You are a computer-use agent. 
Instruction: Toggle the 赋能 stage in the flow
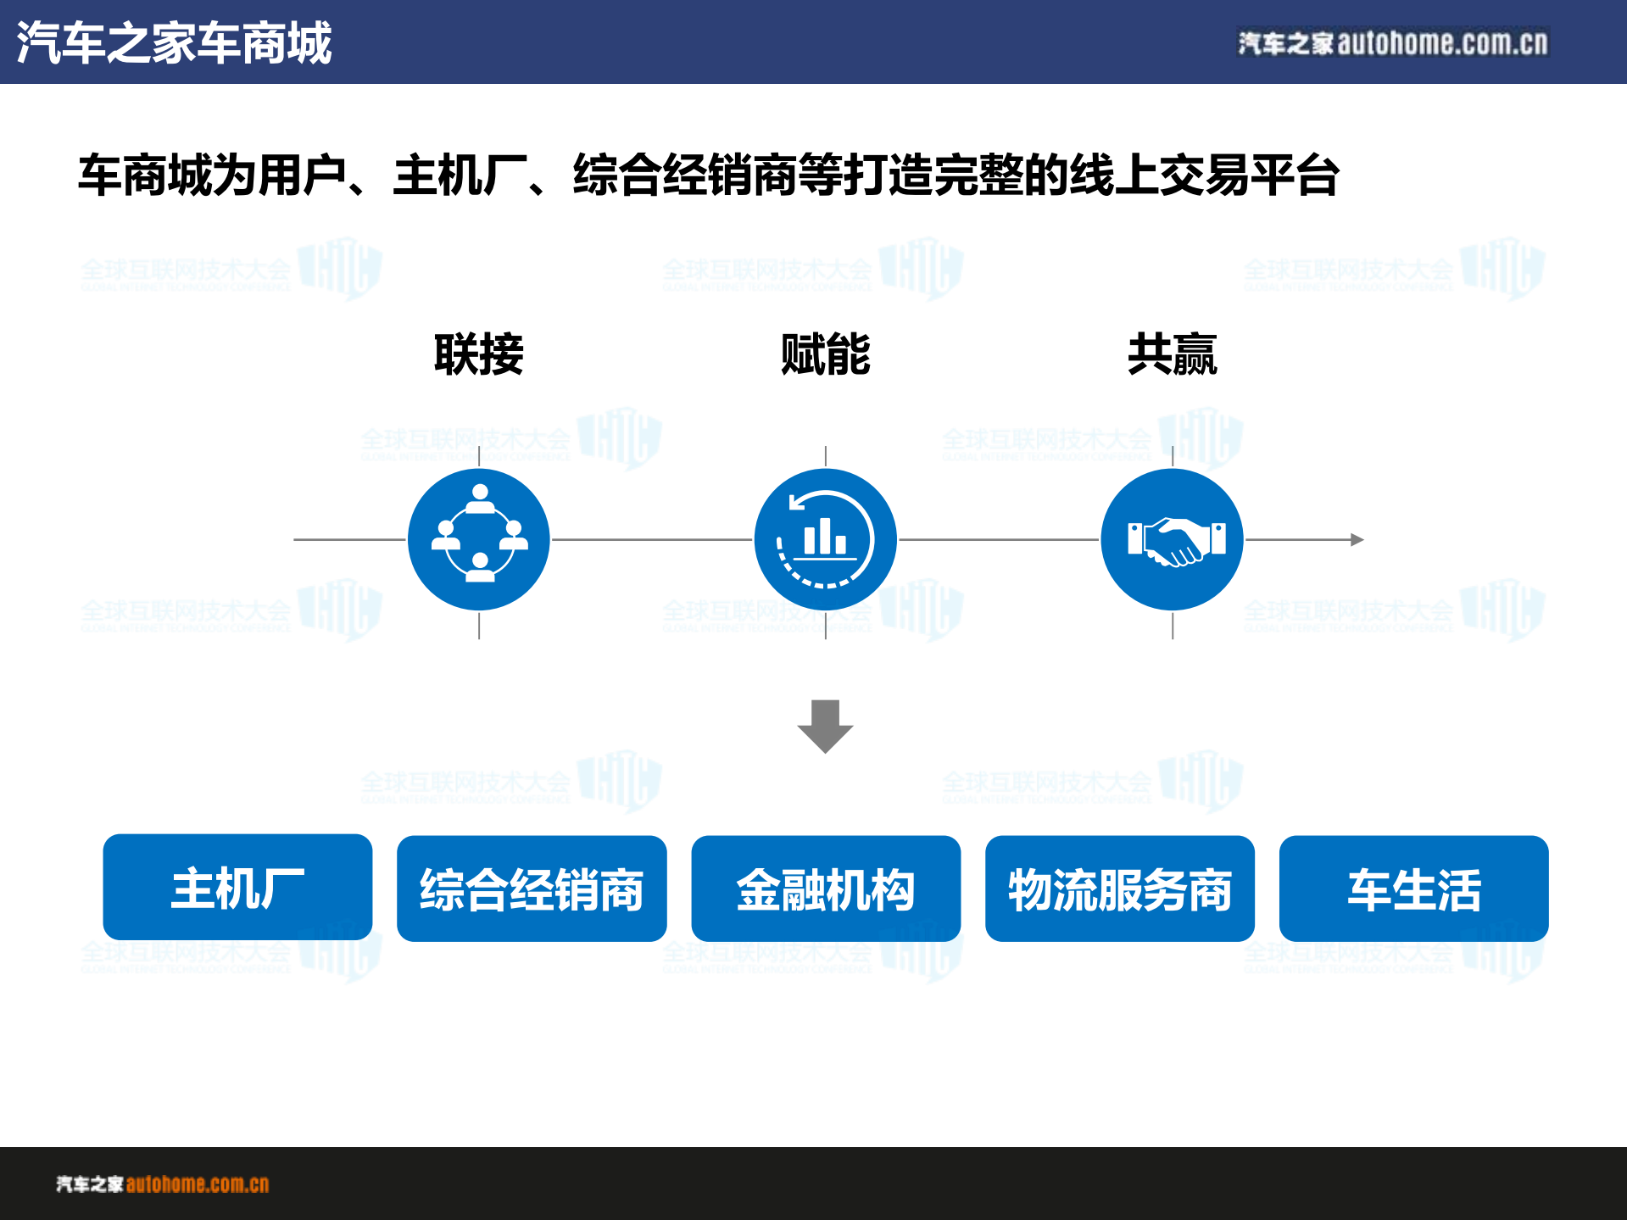coord(825,358)
